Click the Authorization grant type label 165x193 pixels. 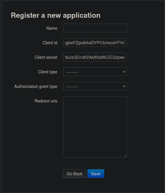coord(36,86)
